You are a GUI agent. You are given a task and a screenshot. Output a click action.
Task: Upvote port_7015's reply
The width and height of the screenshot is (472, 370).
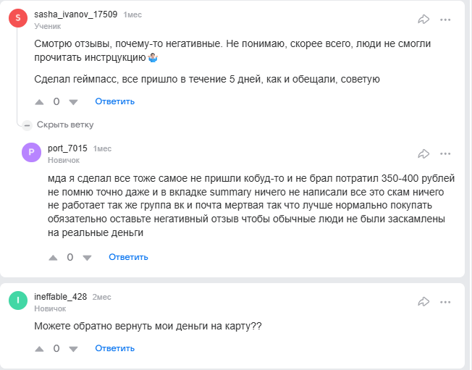[53, 257]
